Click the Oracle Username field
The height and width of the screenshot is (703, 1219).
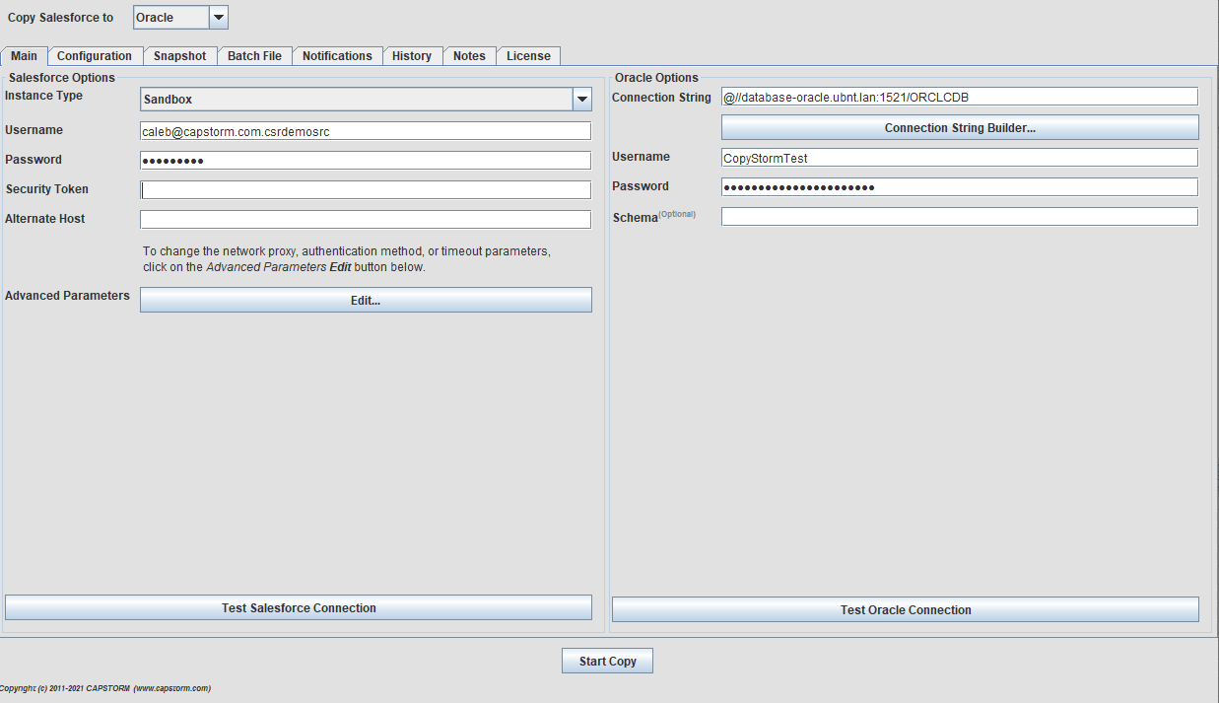960,158
